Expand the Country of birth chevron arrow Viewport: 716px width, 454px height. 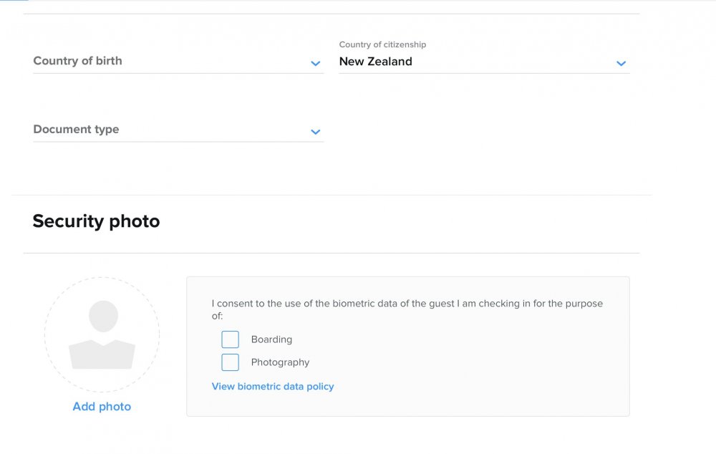316,64
